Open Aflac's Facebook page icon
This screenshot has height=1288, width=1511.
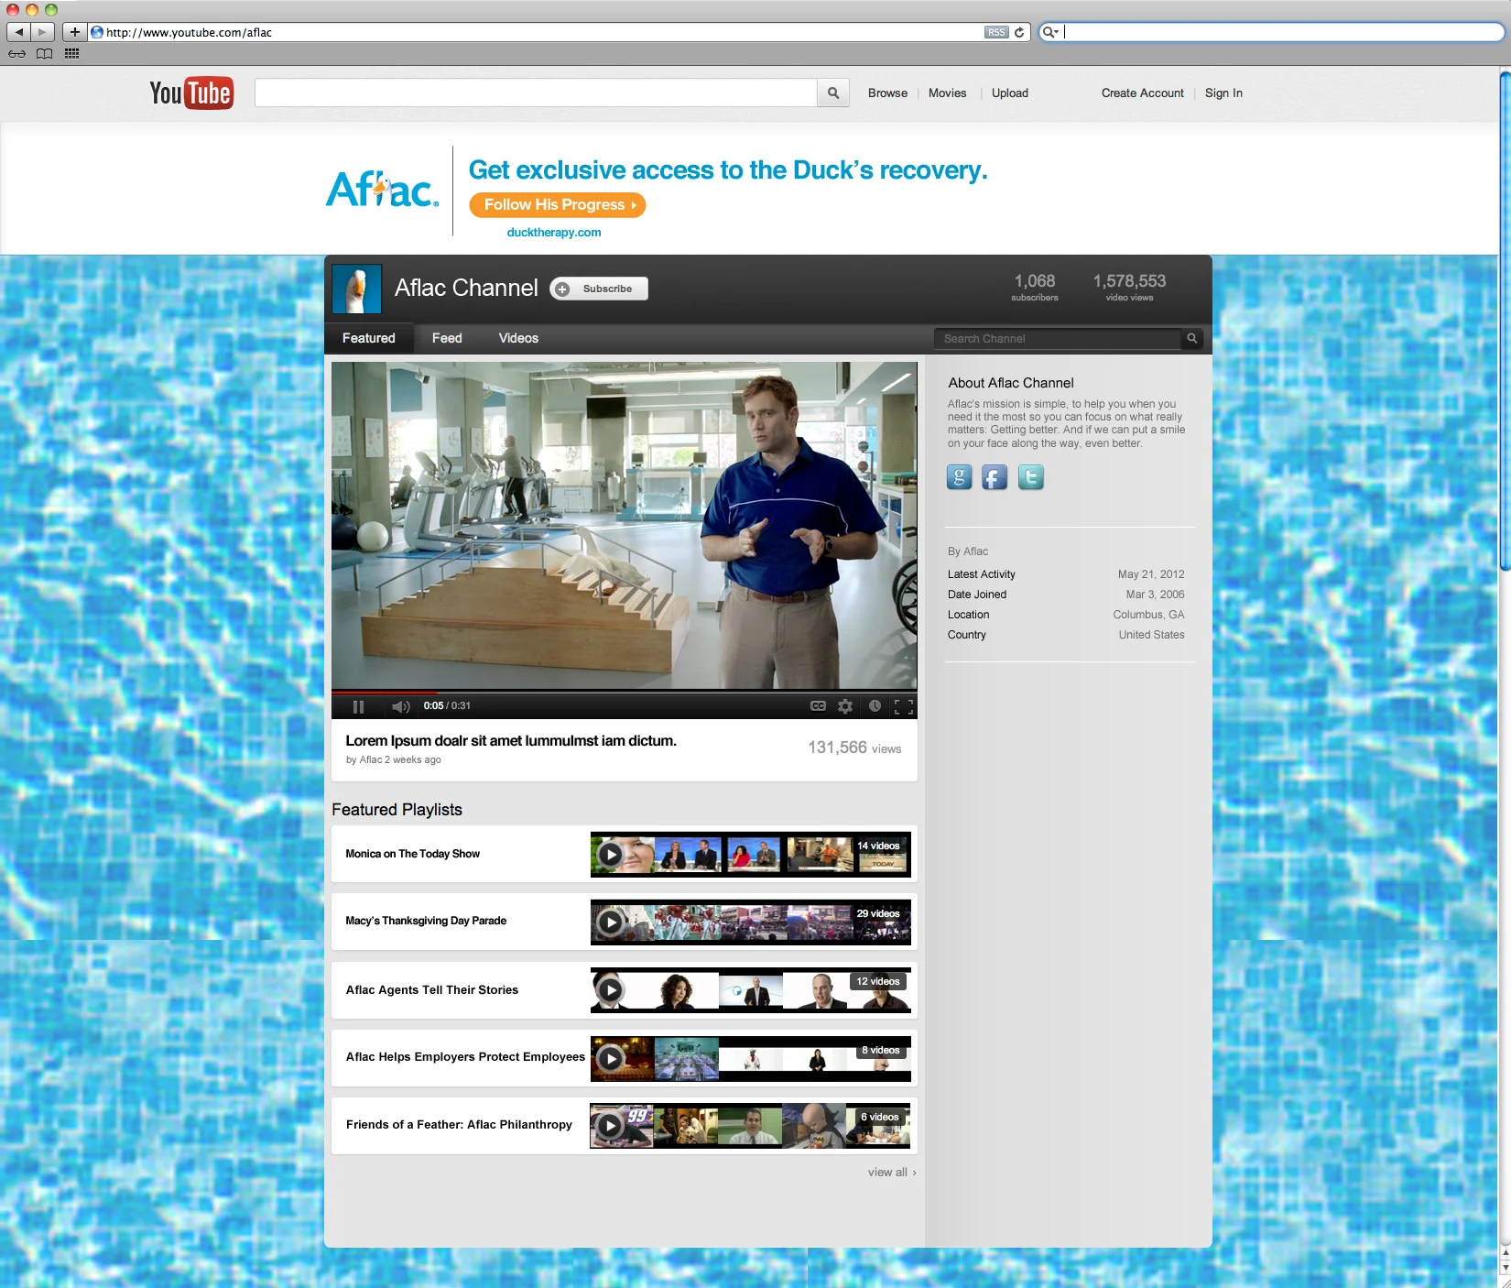pyautogui.click(x=995, y=477)
